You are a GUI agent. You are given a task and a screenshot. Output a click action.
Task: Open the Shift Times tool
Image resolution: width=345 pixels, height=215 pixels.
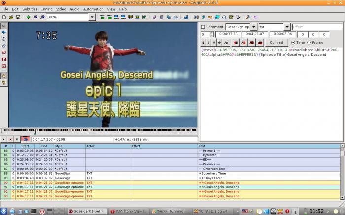tap(196, 17)
